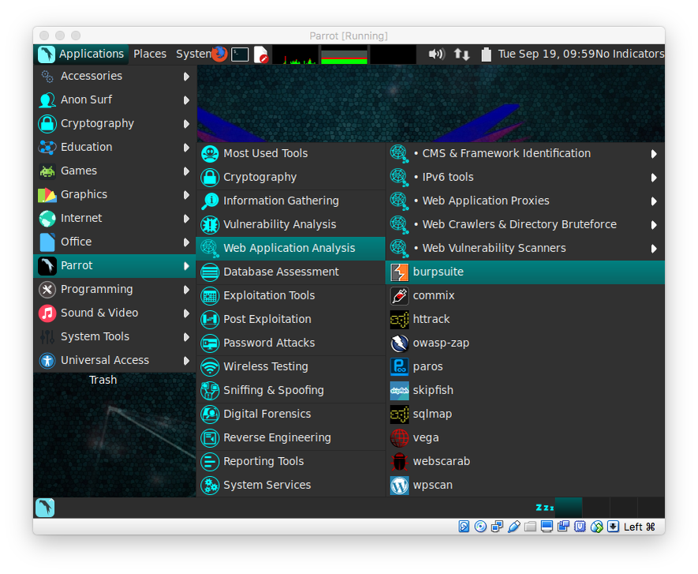Click the Trash desktop label
Image resolution: width=698 pixels, height=574 pixels.
tap(103, 380)
